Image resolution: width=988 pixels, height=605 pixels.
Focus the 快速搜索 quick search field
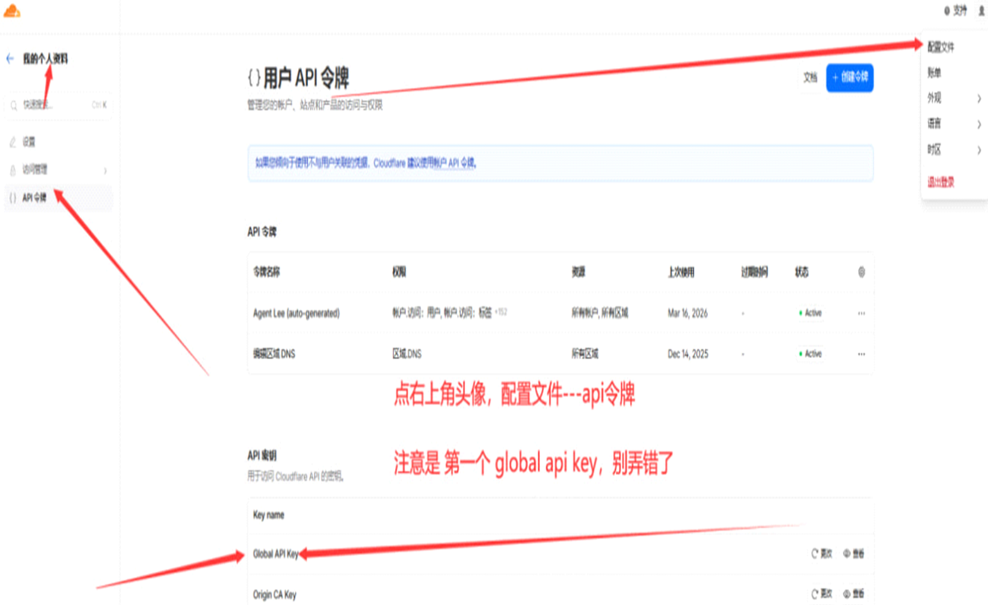coord(58,105)
